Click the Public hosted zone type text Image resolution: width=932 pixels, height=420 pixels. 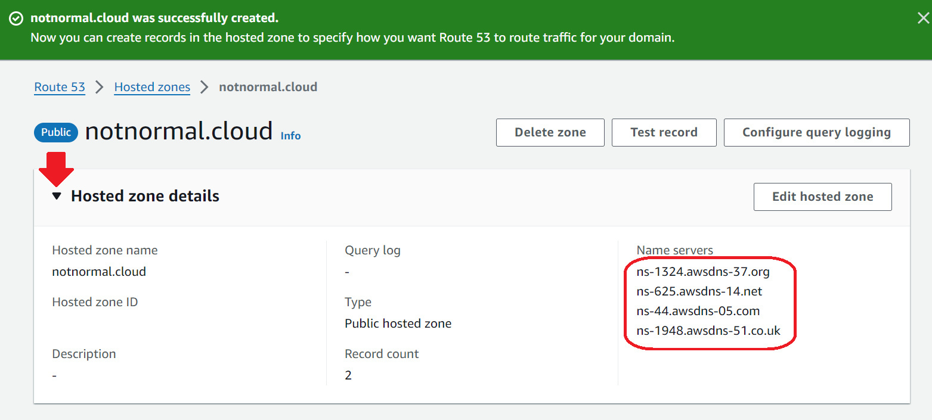point(398,323)
